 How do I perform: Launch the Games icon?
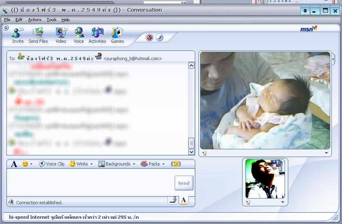117,34
